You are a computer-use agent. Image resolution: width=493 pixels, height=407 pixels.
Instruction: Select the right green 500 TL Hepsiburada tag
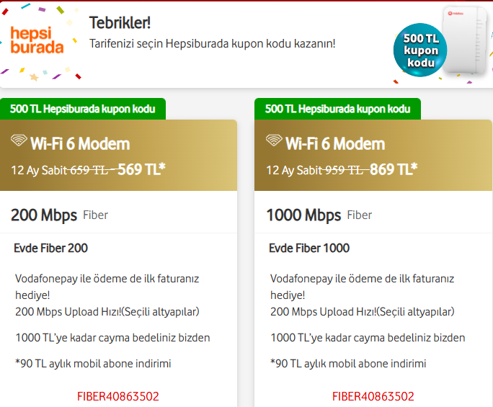click(337, 109)
